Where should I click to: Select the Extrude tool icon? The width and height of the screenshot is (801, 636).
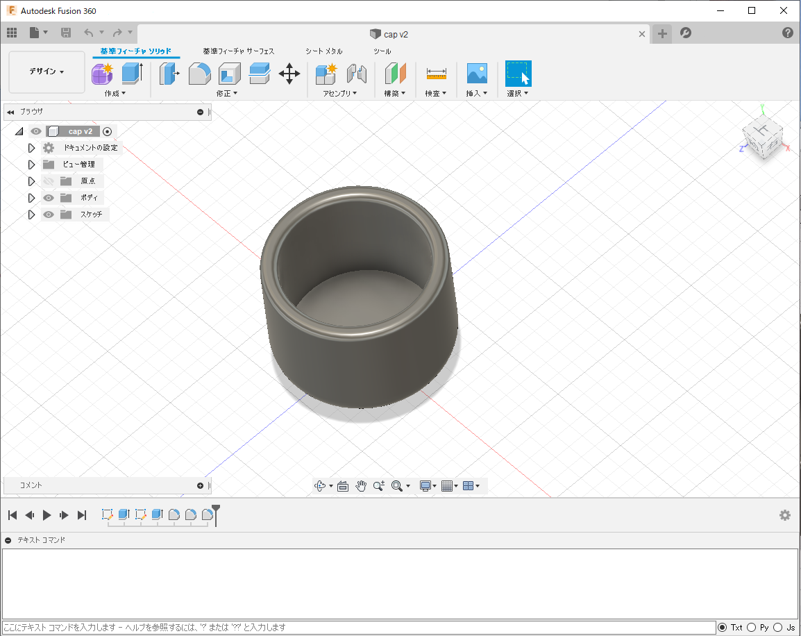(x=132, y=73)
